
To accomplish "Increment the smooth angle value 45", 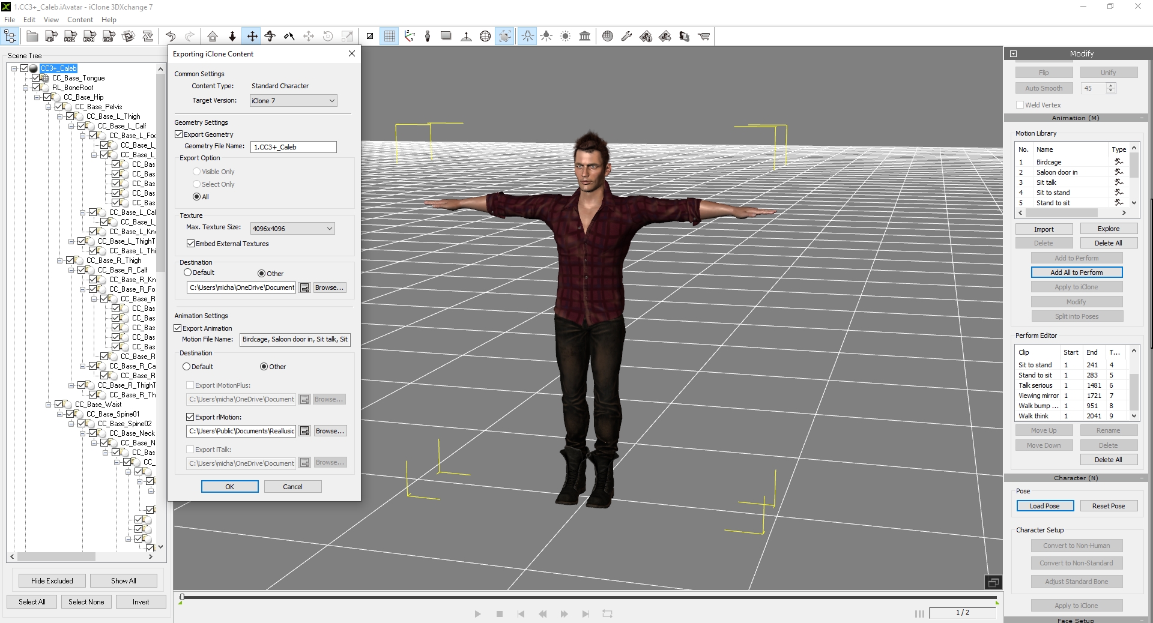I will 1110,86.
